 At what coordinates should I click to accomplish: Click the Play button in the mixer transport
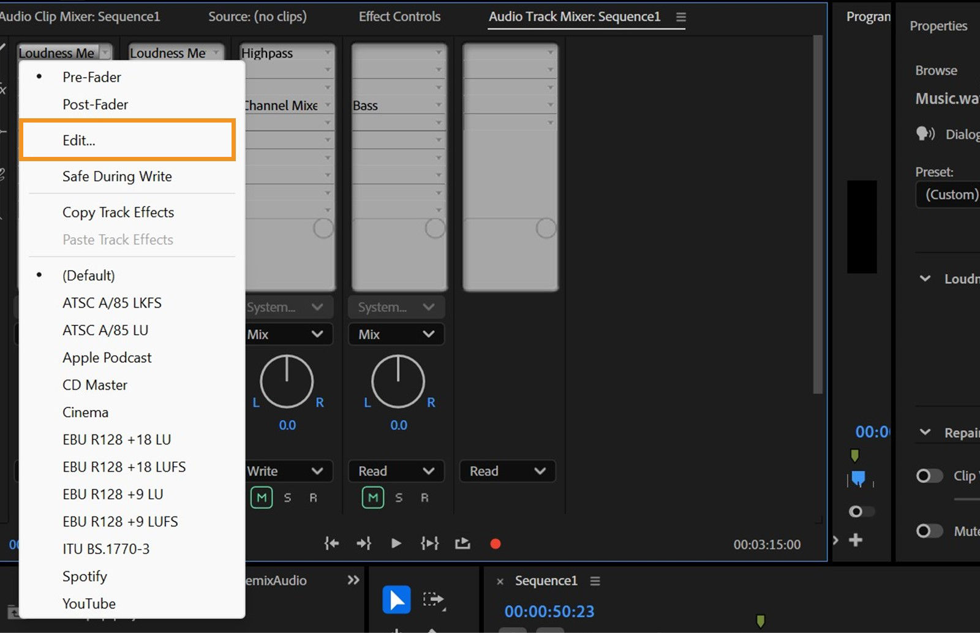[396, 543]
